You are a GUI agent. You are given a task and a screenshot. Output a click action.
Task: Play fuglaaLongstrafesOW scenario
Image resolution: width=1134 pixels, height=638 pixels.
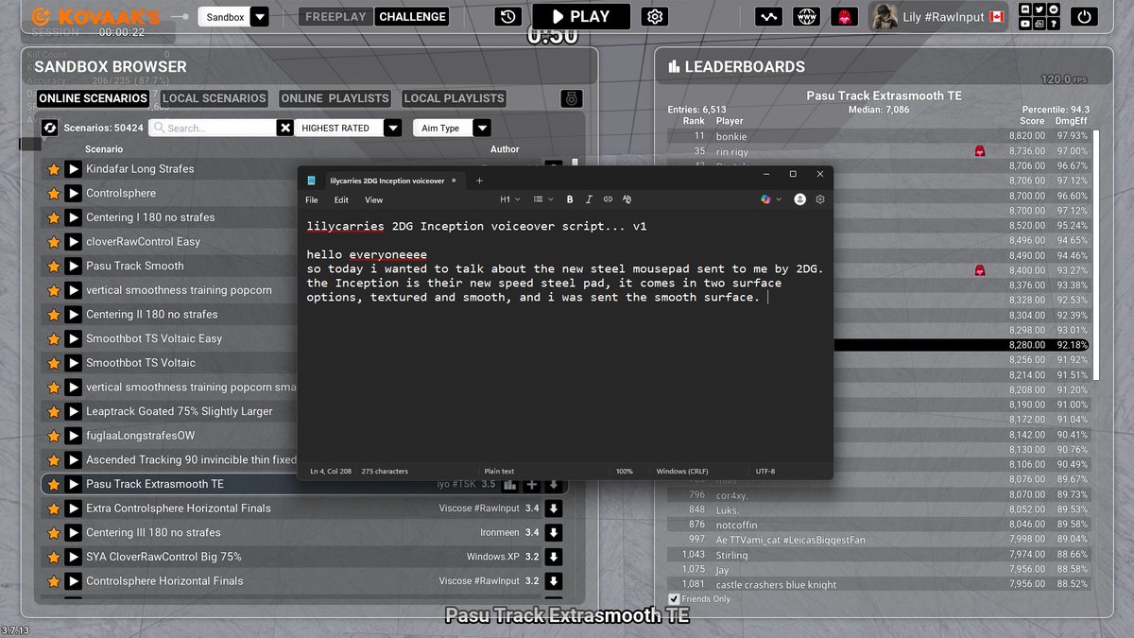point(73,437)
